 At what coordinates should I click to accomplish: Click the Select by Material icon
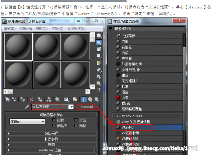click(x=99, y=83)
